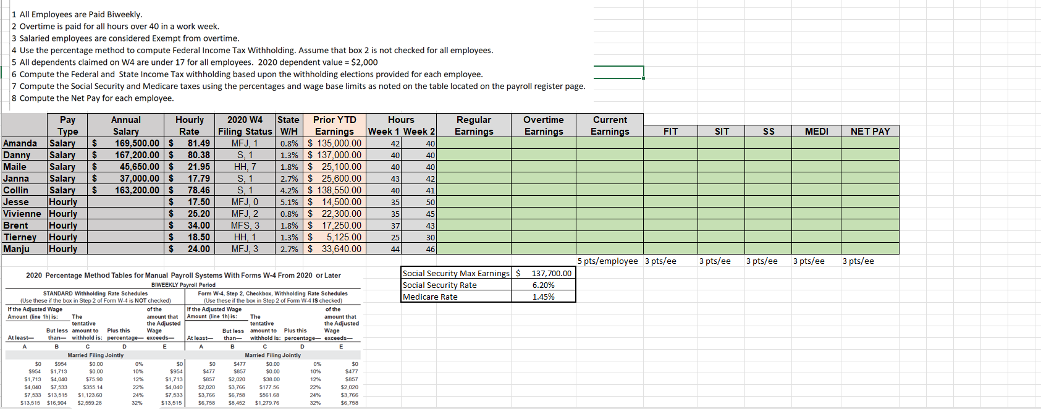The height and width of the screenshot is (409, 1041).
Task: Click the MEDI column header
Action: pos(816,131)
